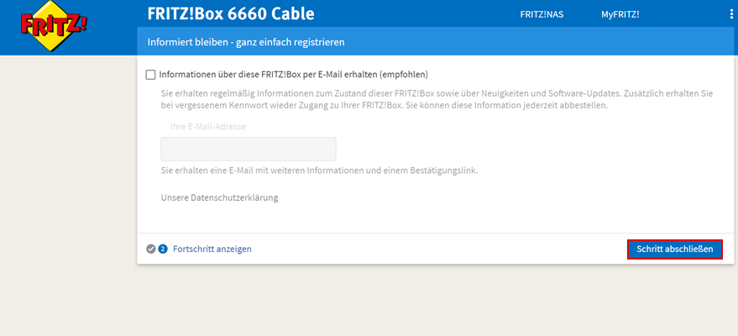The height and width of the screenshot is (336, 738).
Task: Open the 'Unsere Datenschutzerklärung' privacy link
Action: (219, 198)
